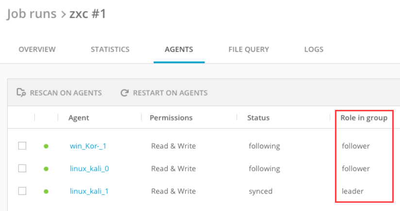Select the linux_kali_0 row checkbox

click(x=22, y=168)
